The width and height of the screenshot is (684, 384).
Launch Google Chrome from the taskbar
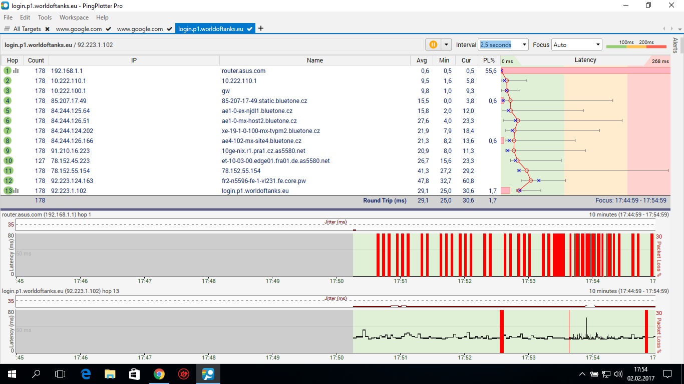[159, 373]
